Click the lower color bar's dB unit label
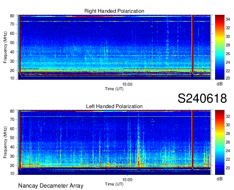 point(220,179)
